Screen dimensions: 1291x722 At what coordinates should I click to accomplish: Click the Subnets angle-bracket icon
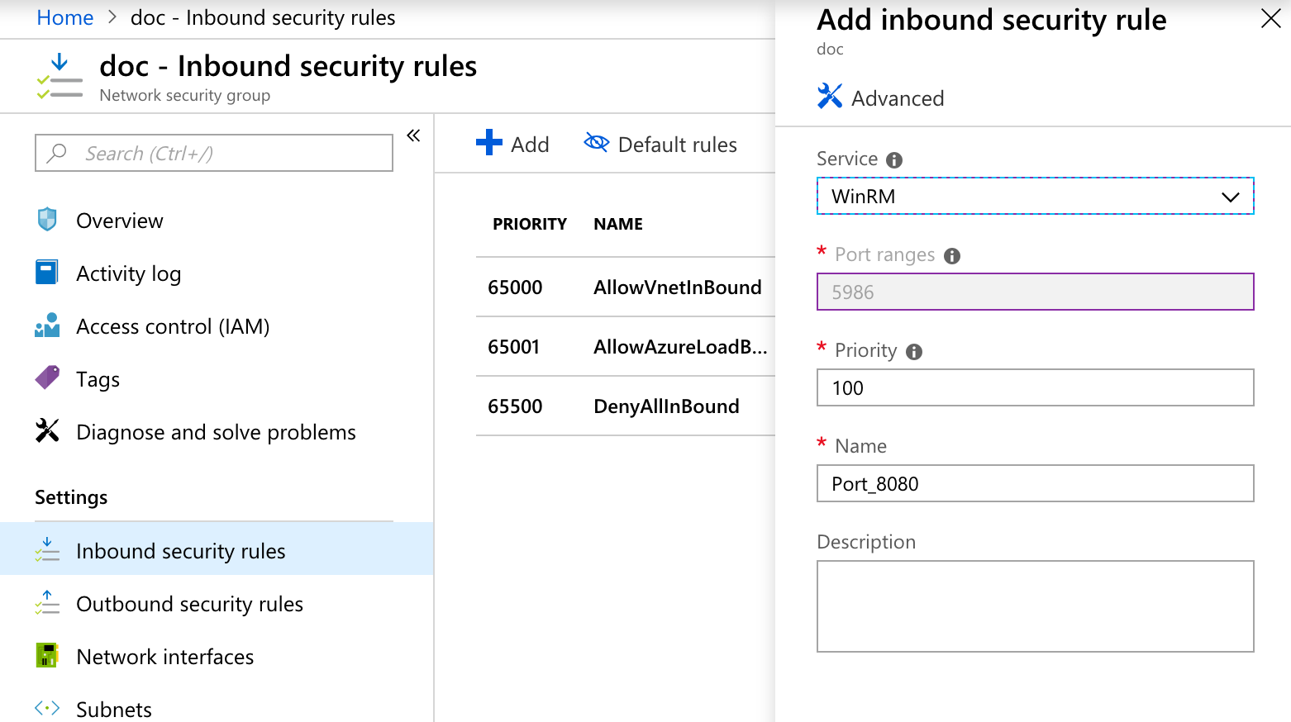(47, 708)
